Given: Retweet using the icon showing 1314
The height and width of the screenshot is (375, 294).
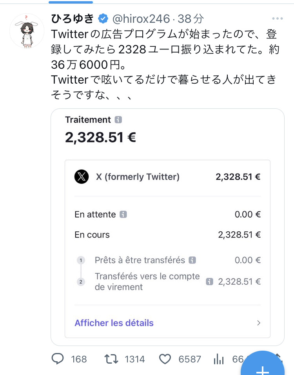Looking at the screenshot, I should pyautogui.click(x=111, y=359).
